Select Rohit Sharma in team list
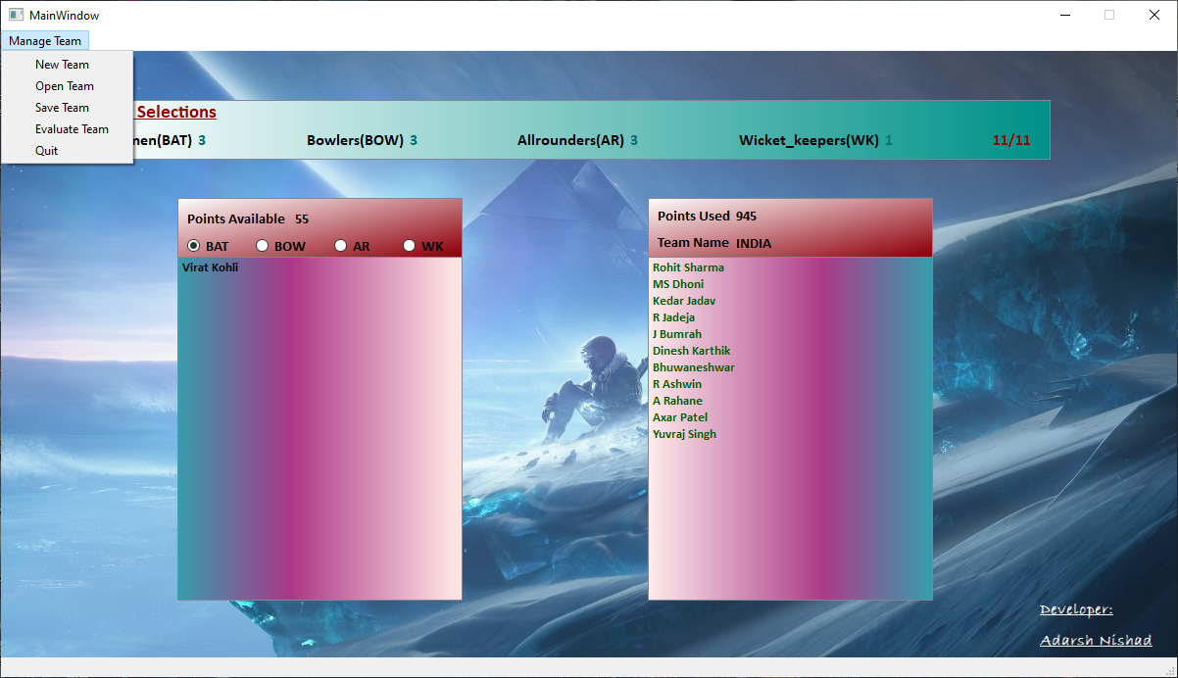 click(790, 267)
